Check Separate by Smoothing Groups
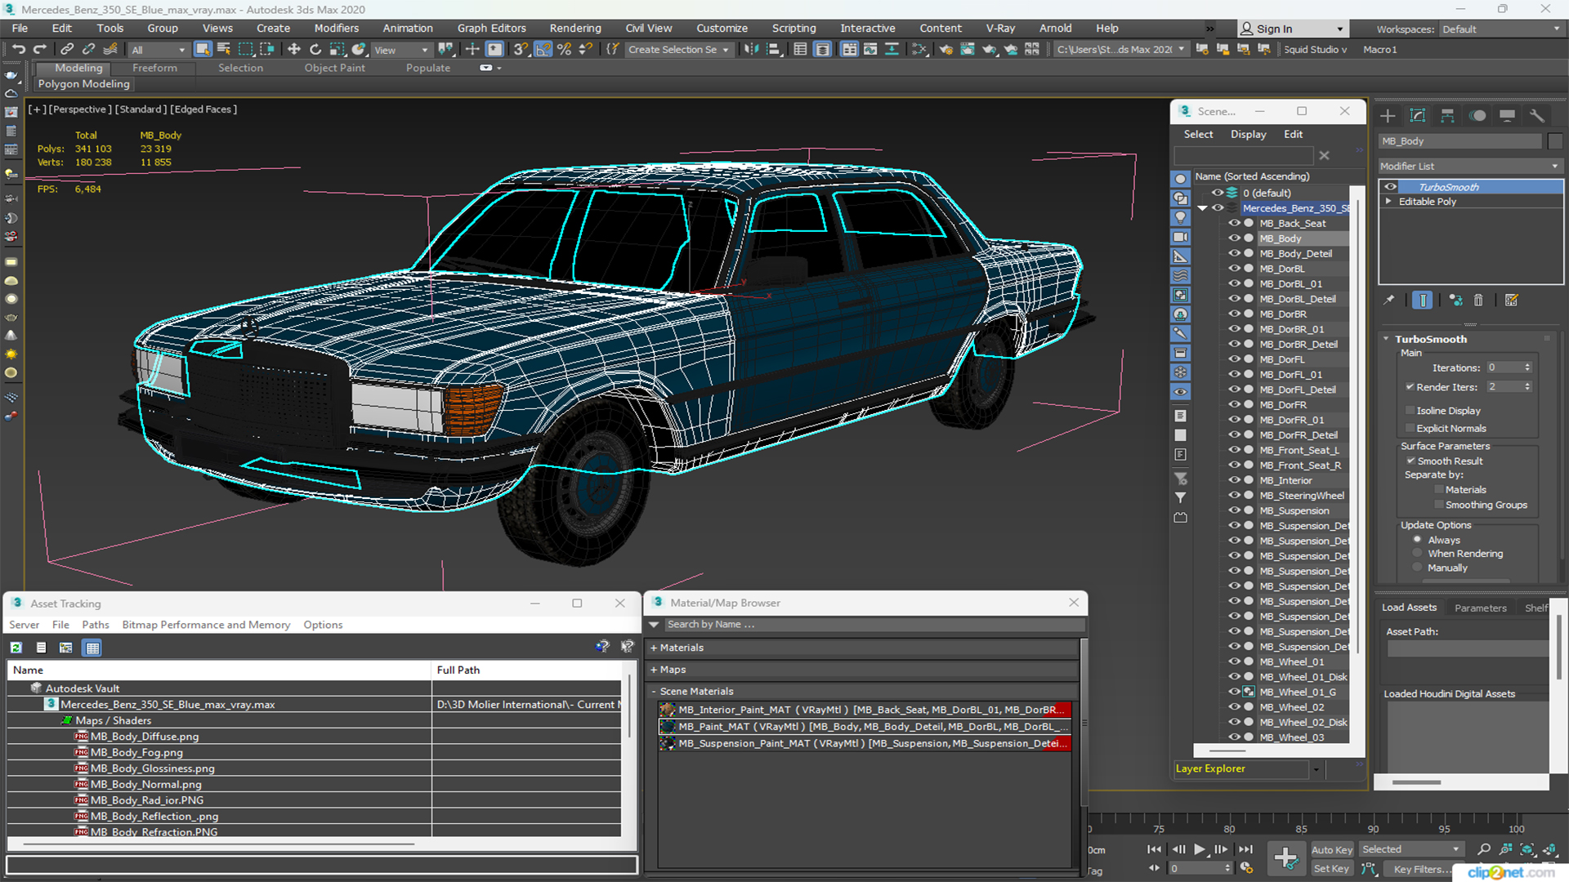 point(1439,506)
